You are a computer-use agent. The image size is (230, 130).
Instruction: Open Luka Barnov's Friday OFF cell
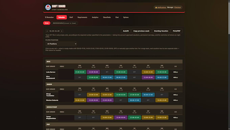coord(134,72)
